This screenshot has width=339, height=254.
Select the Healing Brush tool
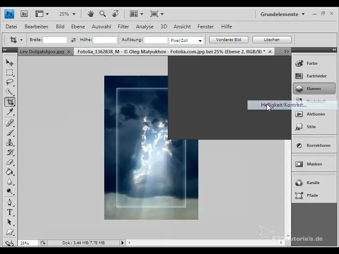[x=9, y=123]
